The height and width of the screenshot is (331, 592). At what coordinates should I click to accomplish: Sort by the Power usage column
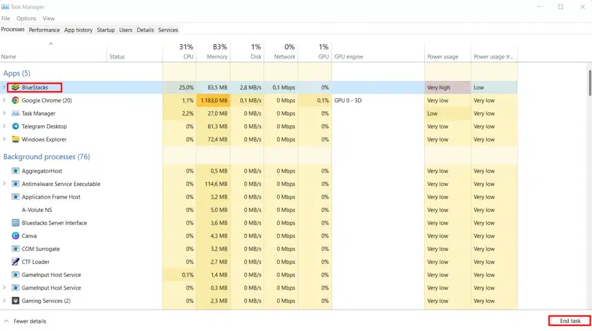point(447,51)
